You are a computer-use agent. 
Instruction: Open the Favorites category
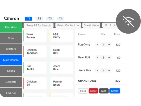coord(11,27)
